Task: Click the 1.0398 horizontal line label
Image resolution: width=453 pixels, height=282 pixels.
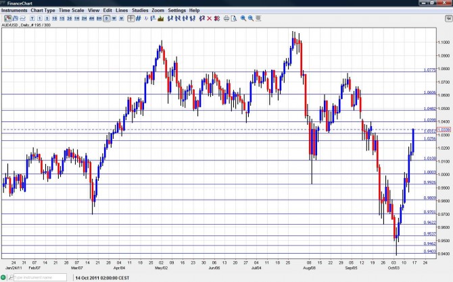Action: point(430,119)
